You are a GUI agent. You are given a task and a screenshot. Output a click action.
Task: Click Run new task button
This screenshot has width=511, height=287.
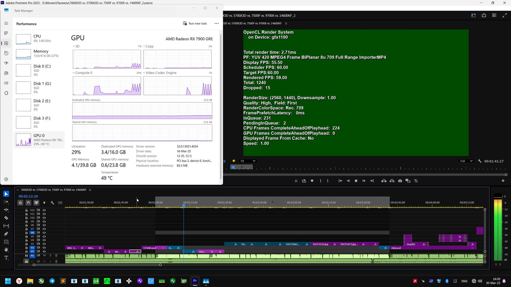pyautogui.click(x=195, y=24)
